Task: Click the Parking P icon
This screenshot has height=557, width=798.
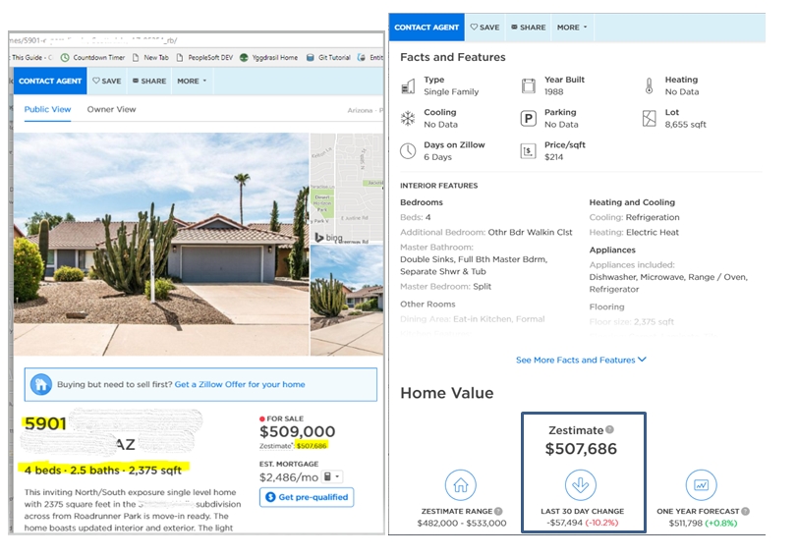Action: click(529, 119)
